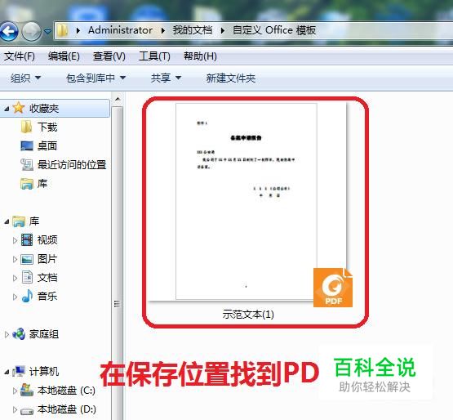This screenshot has width=453, height=420.
Task: Select 本地磁盘 (D:)
Action: [67, 409]
